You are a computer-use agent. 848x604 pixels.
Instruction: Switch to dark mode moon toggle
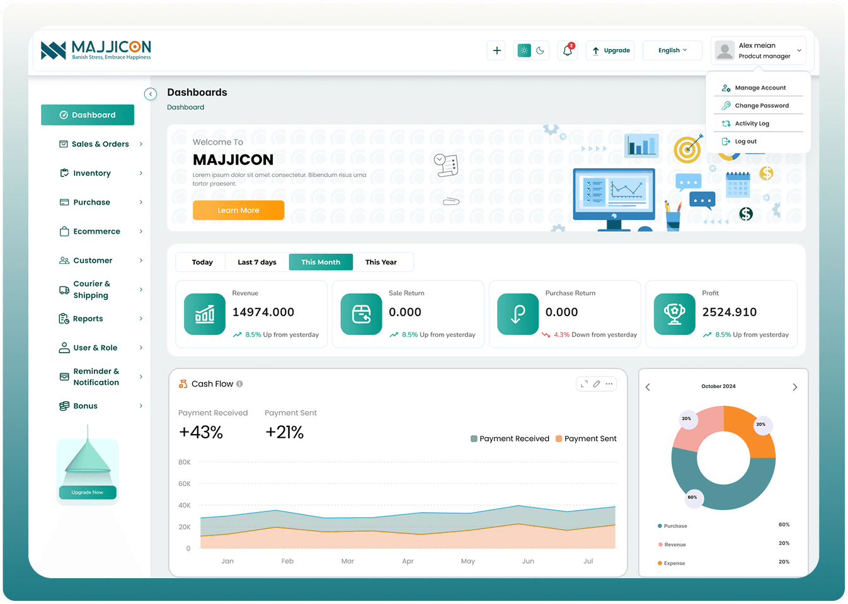click(540, 50)
